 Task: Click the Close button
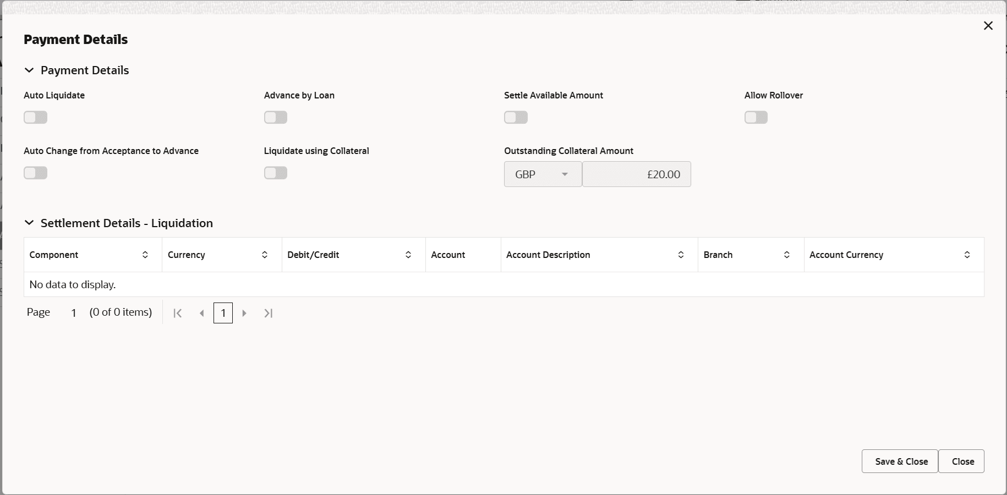tap(961, 461)
